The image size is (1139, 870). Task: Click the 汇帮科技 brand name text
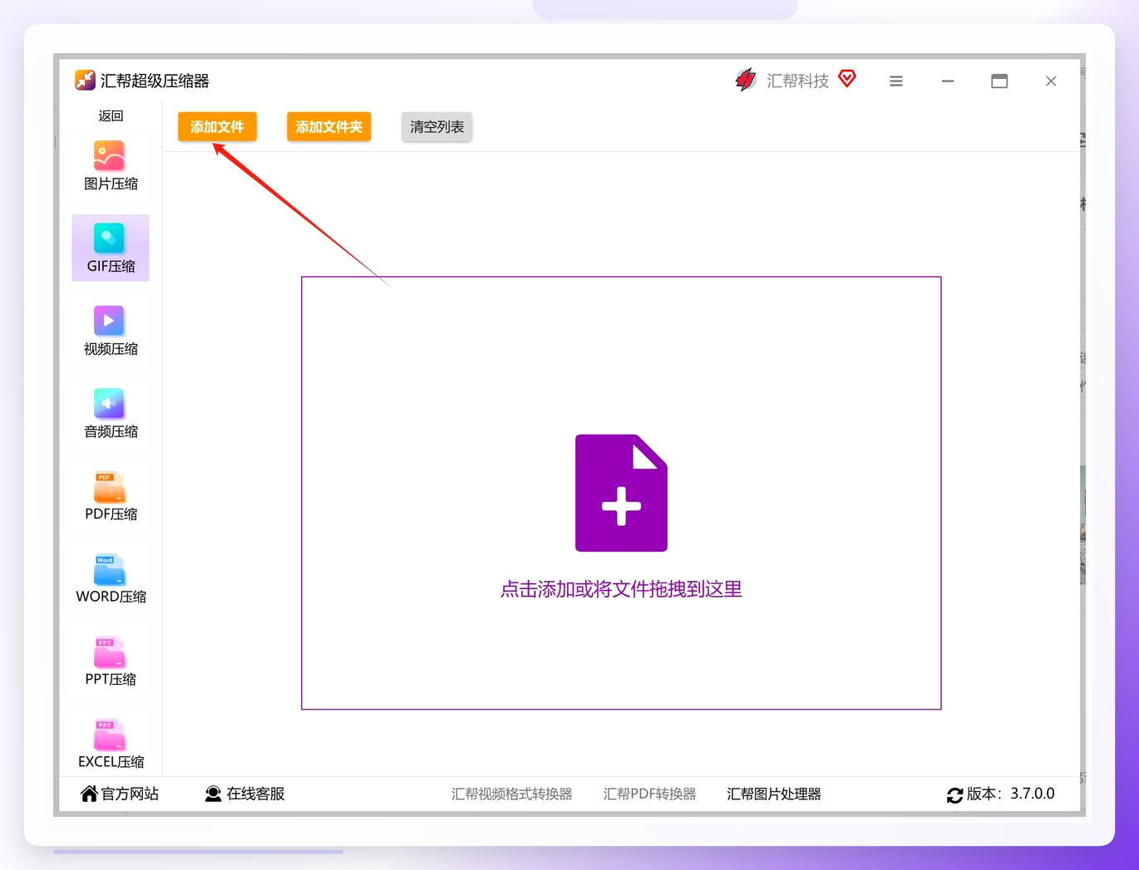(x=798, y=81)
